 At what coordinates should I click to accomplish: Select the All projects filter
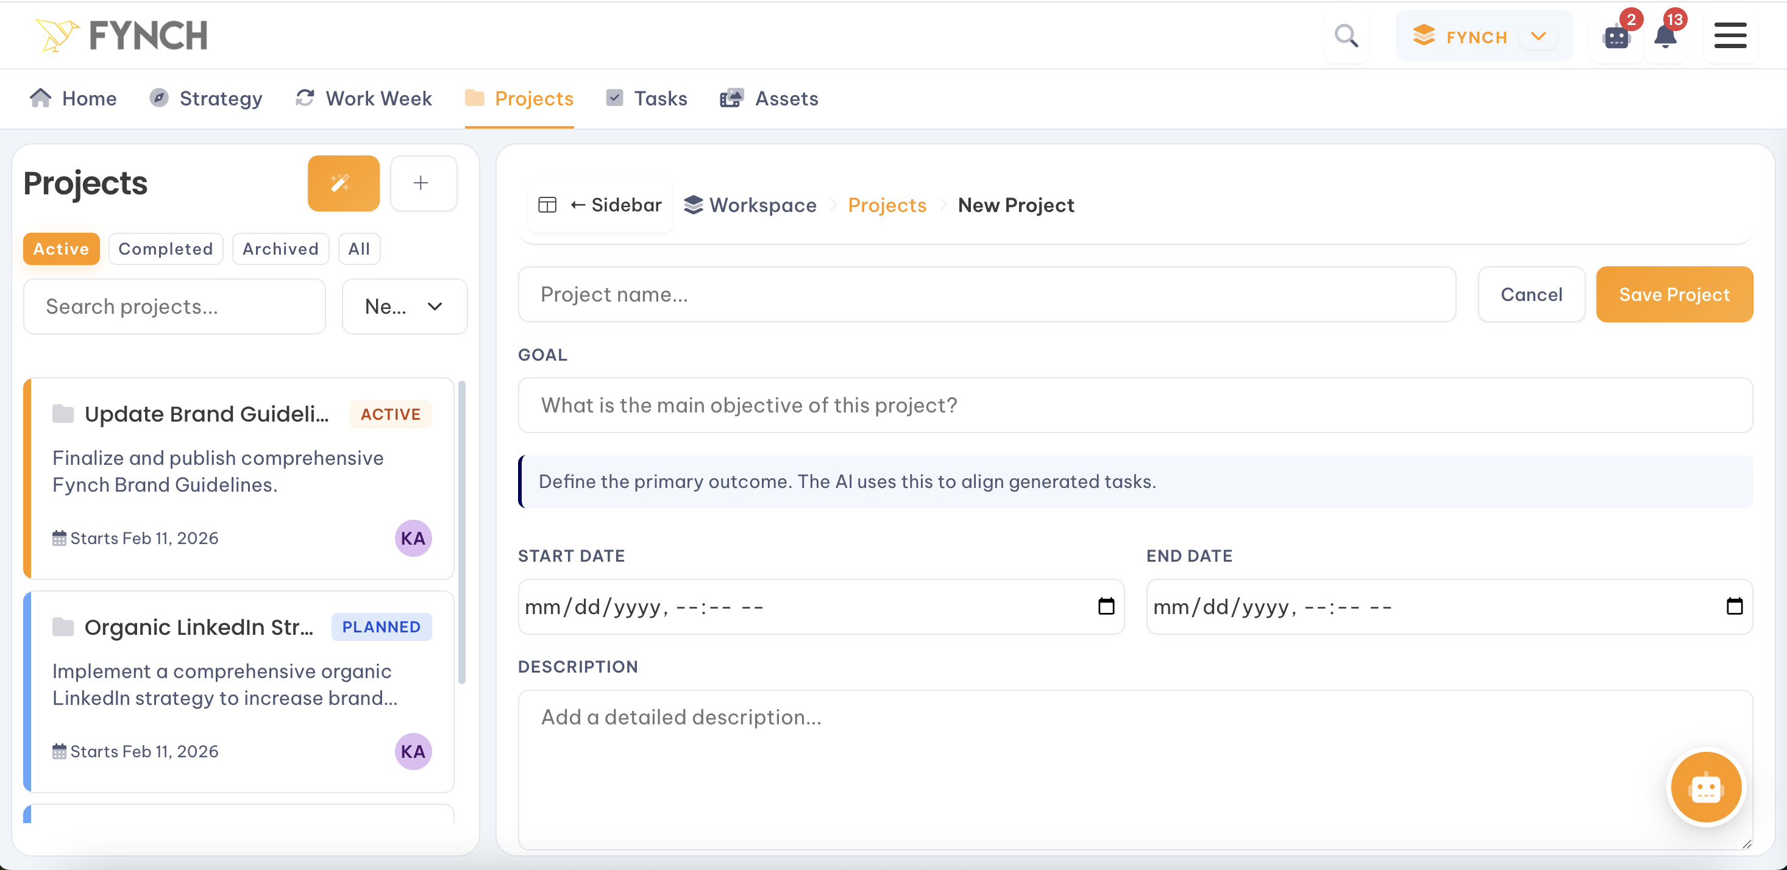[358, 249]
